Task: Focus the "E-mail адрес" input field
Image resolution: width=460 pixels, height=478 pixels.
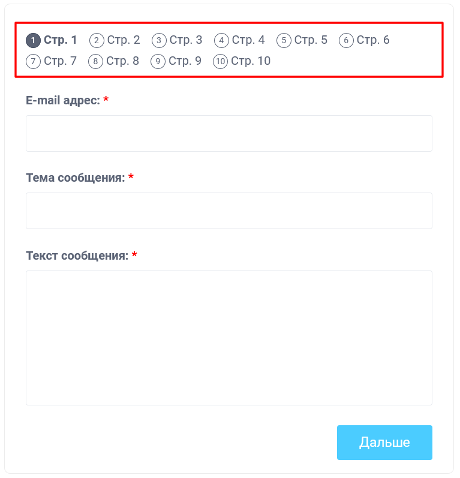Action: click(229, 134)
